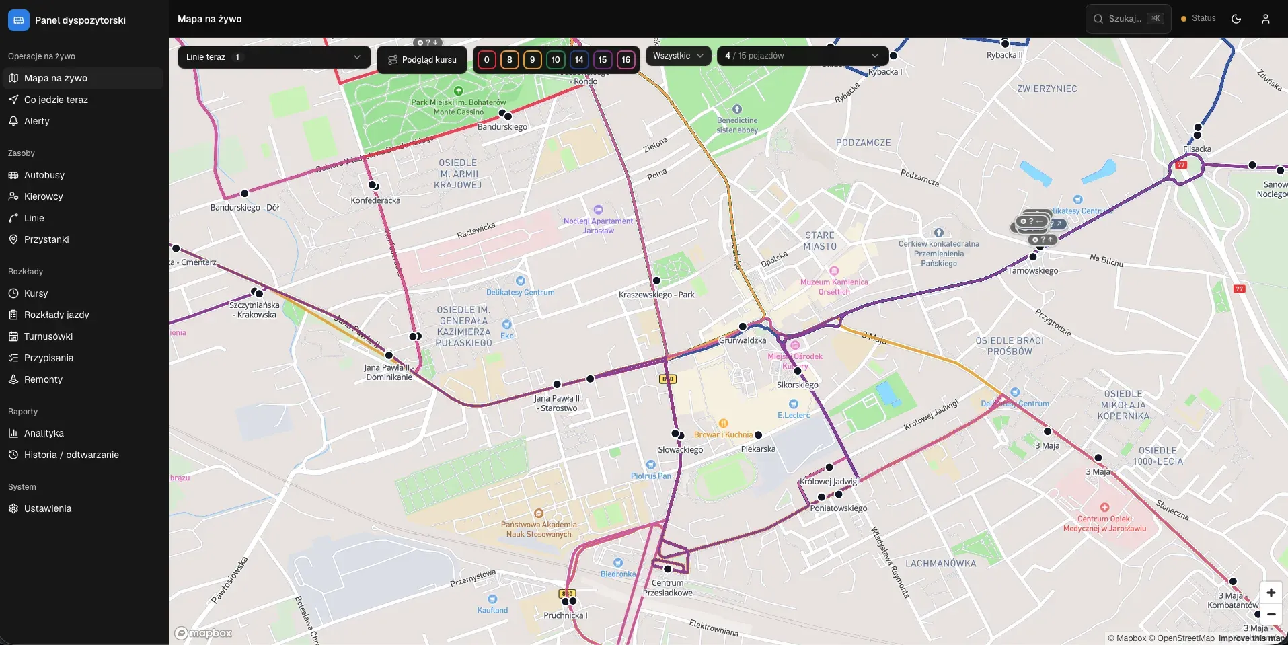Click the Ustawienia gear icon
Screen dimensions: 1288x645
tap(13, 508)
